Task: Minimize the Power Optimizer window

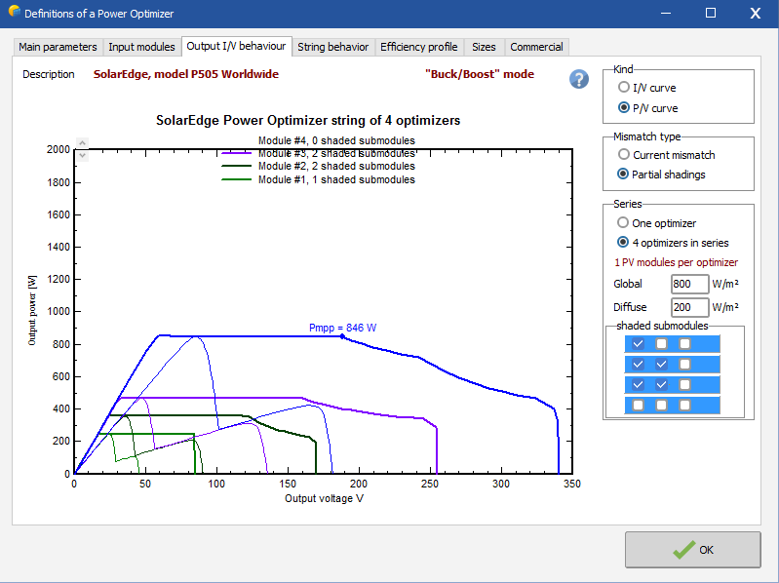Action: click(666, 13)
